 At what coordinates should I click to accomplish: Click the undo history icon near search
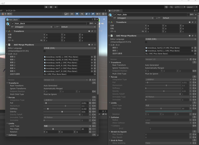tap(166, 7)
